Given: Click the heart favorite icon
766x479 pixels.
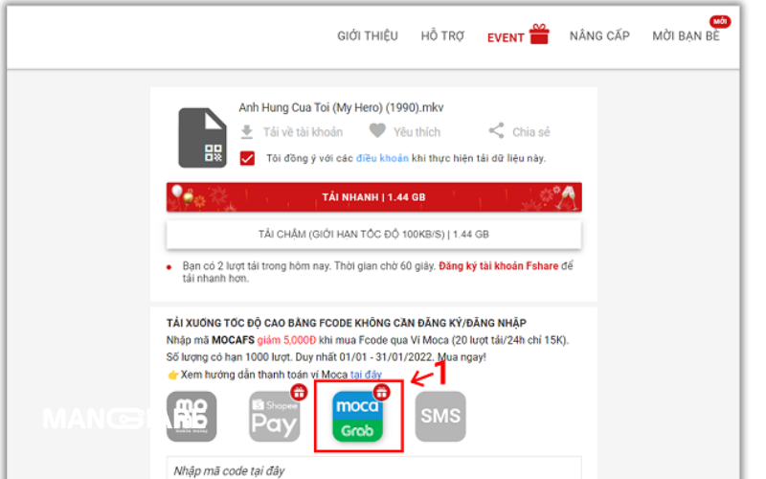Looking at the screenshot, I should click(377, 130).
